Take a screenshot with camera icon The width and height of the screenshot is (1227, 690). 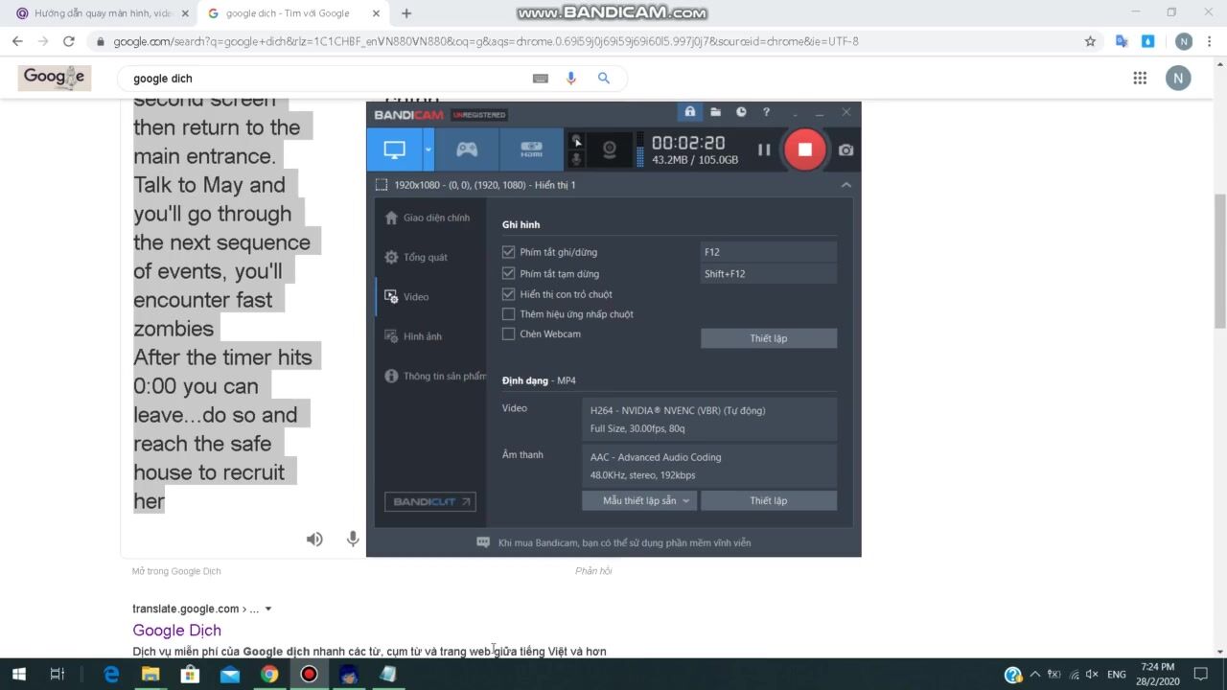click(x=845, y=149)
